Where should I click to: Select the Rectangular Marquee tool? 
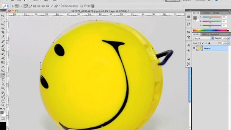(x=3, y=20)
